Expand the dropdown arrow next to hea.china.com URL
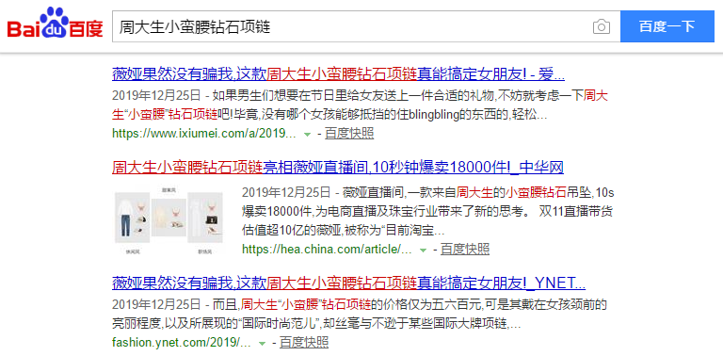 423,250
